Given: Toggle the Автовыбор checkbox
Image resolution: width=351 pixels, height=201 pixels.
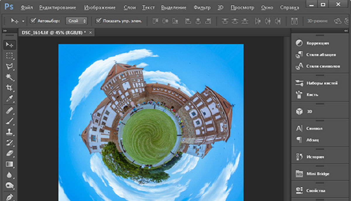Looking at the screenshot, I should click(x=33, y=21).
